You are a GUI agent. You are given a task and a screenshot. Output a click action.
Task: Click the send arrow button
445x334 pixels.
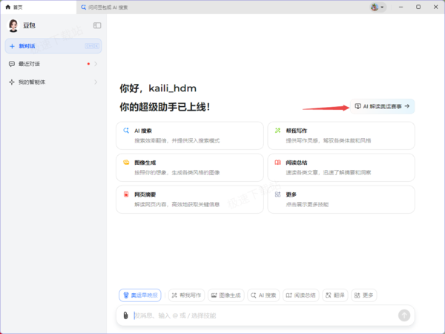[404, 315]
